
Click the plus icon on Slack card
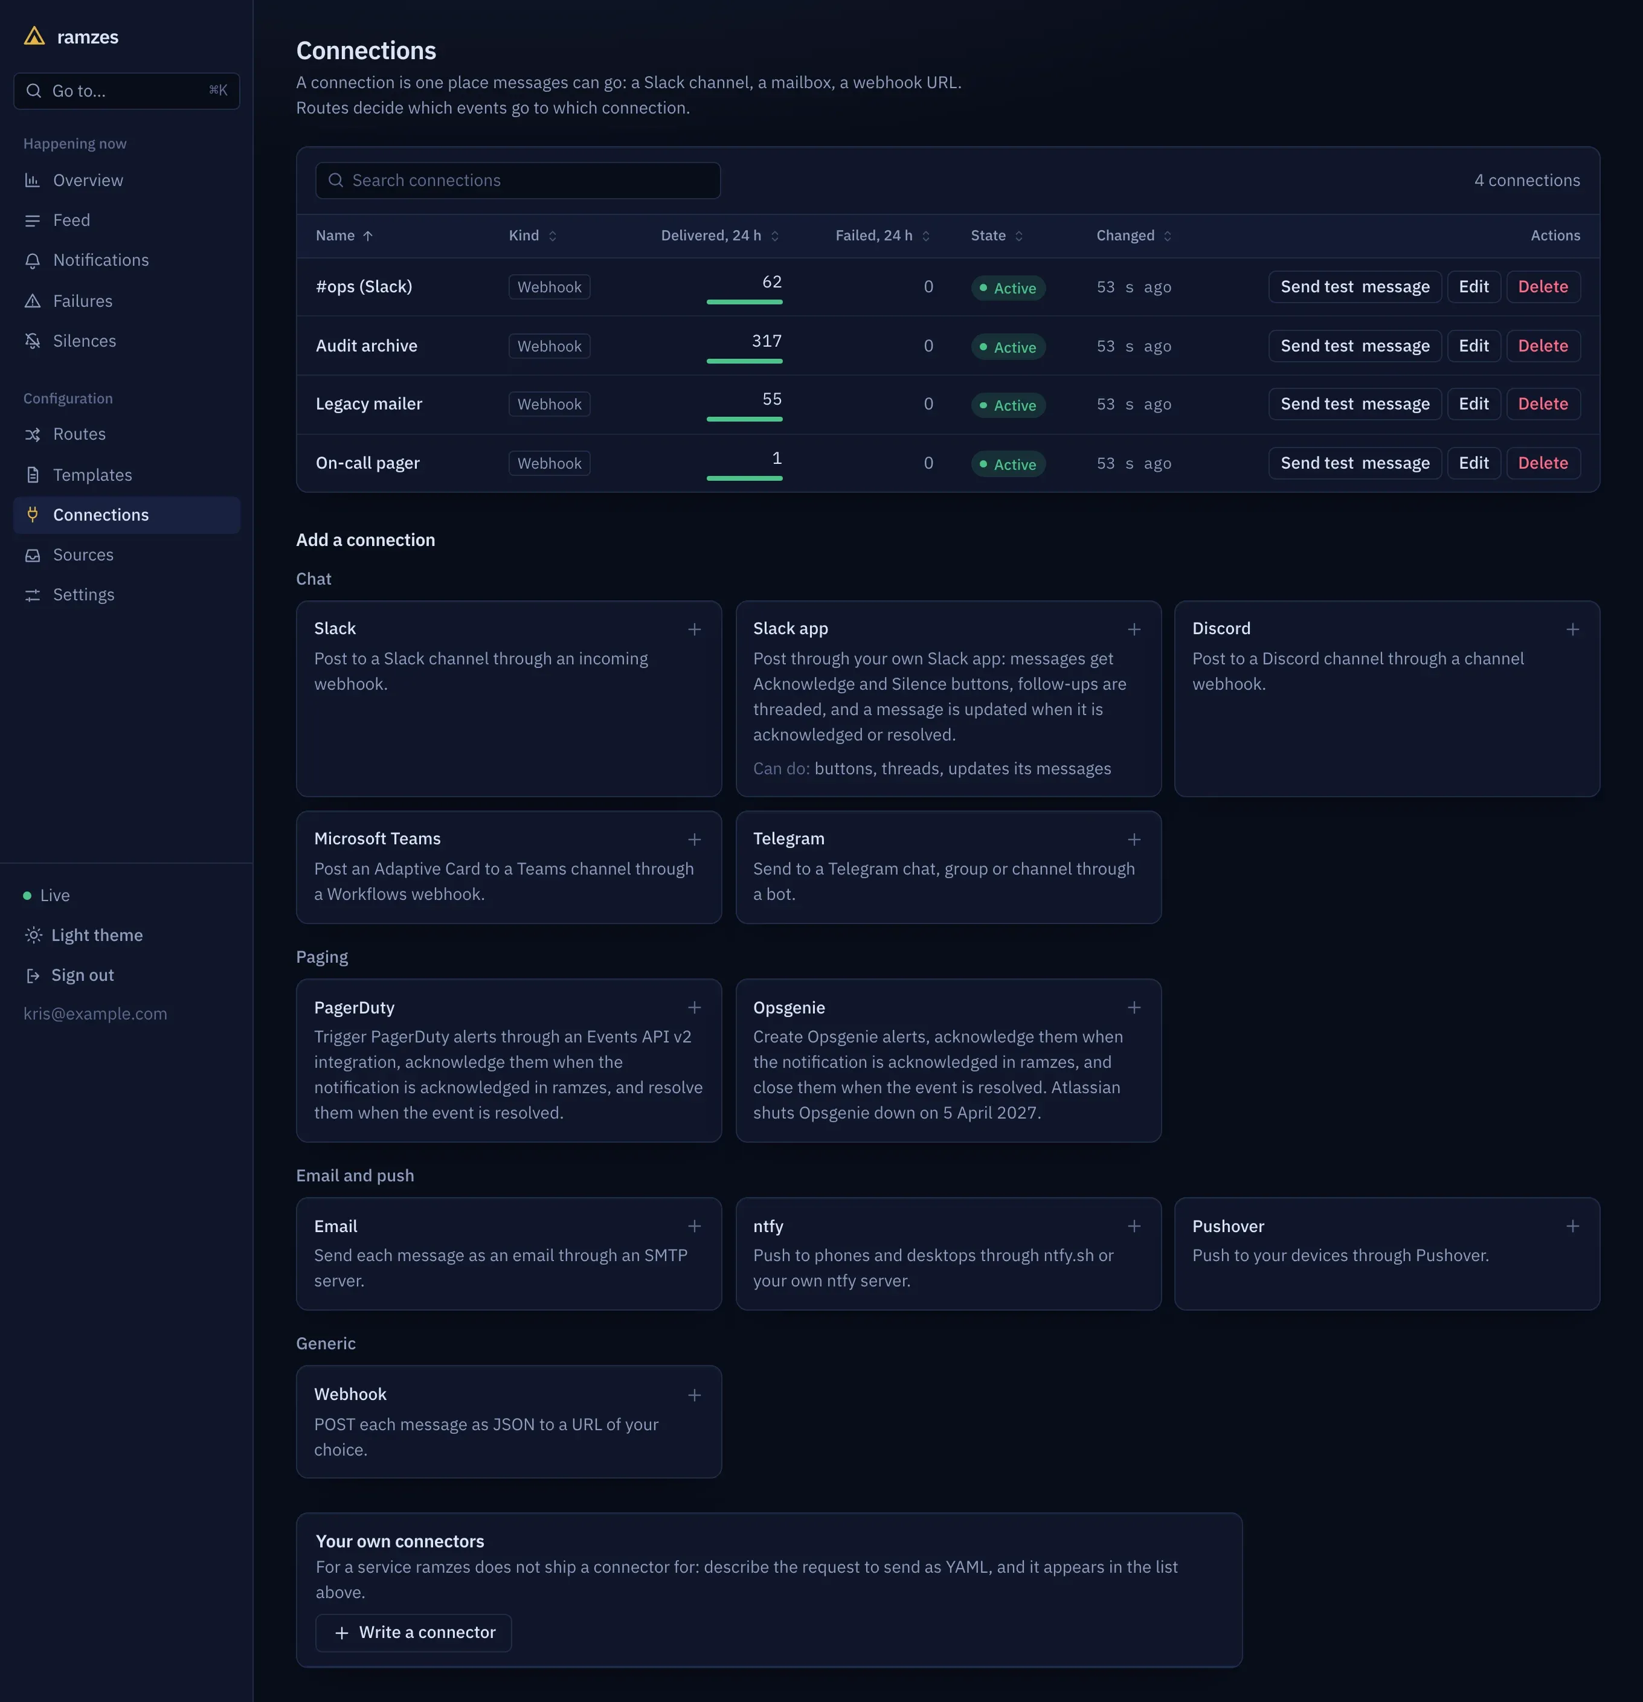click(694, 629)
